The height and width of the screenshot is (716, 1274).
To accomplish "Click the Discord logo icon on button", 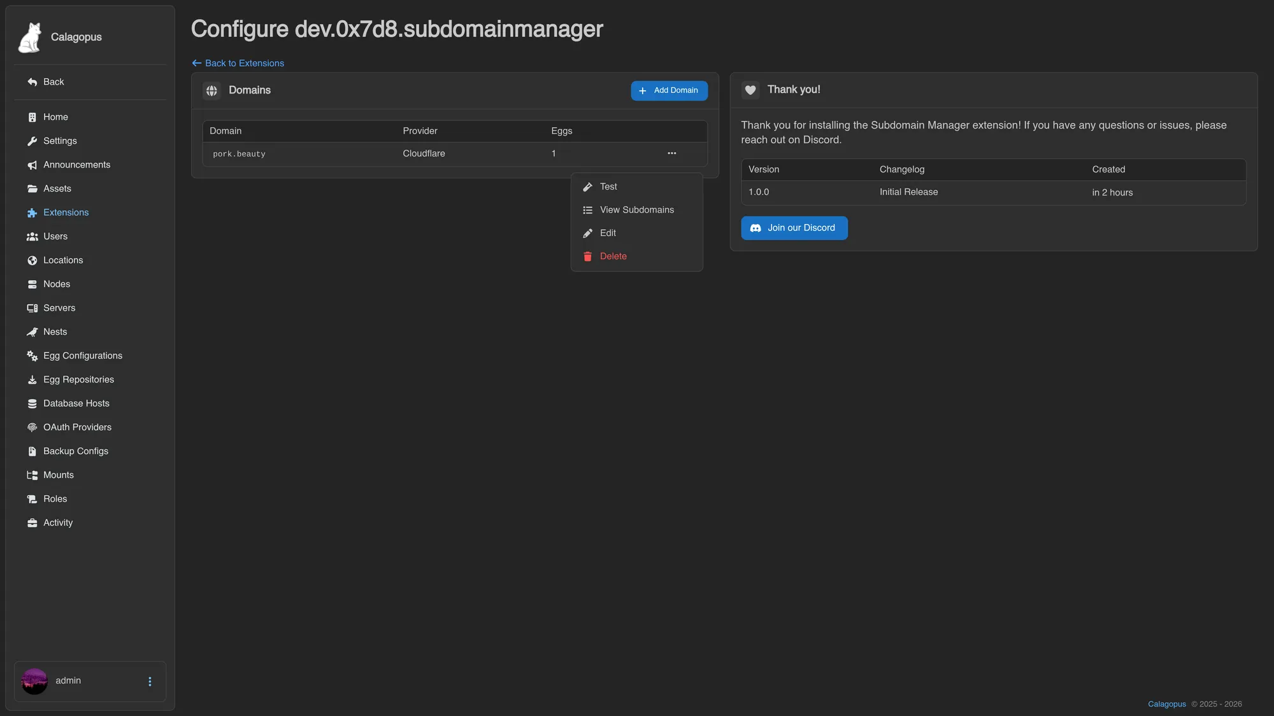I will pos(755,228).
